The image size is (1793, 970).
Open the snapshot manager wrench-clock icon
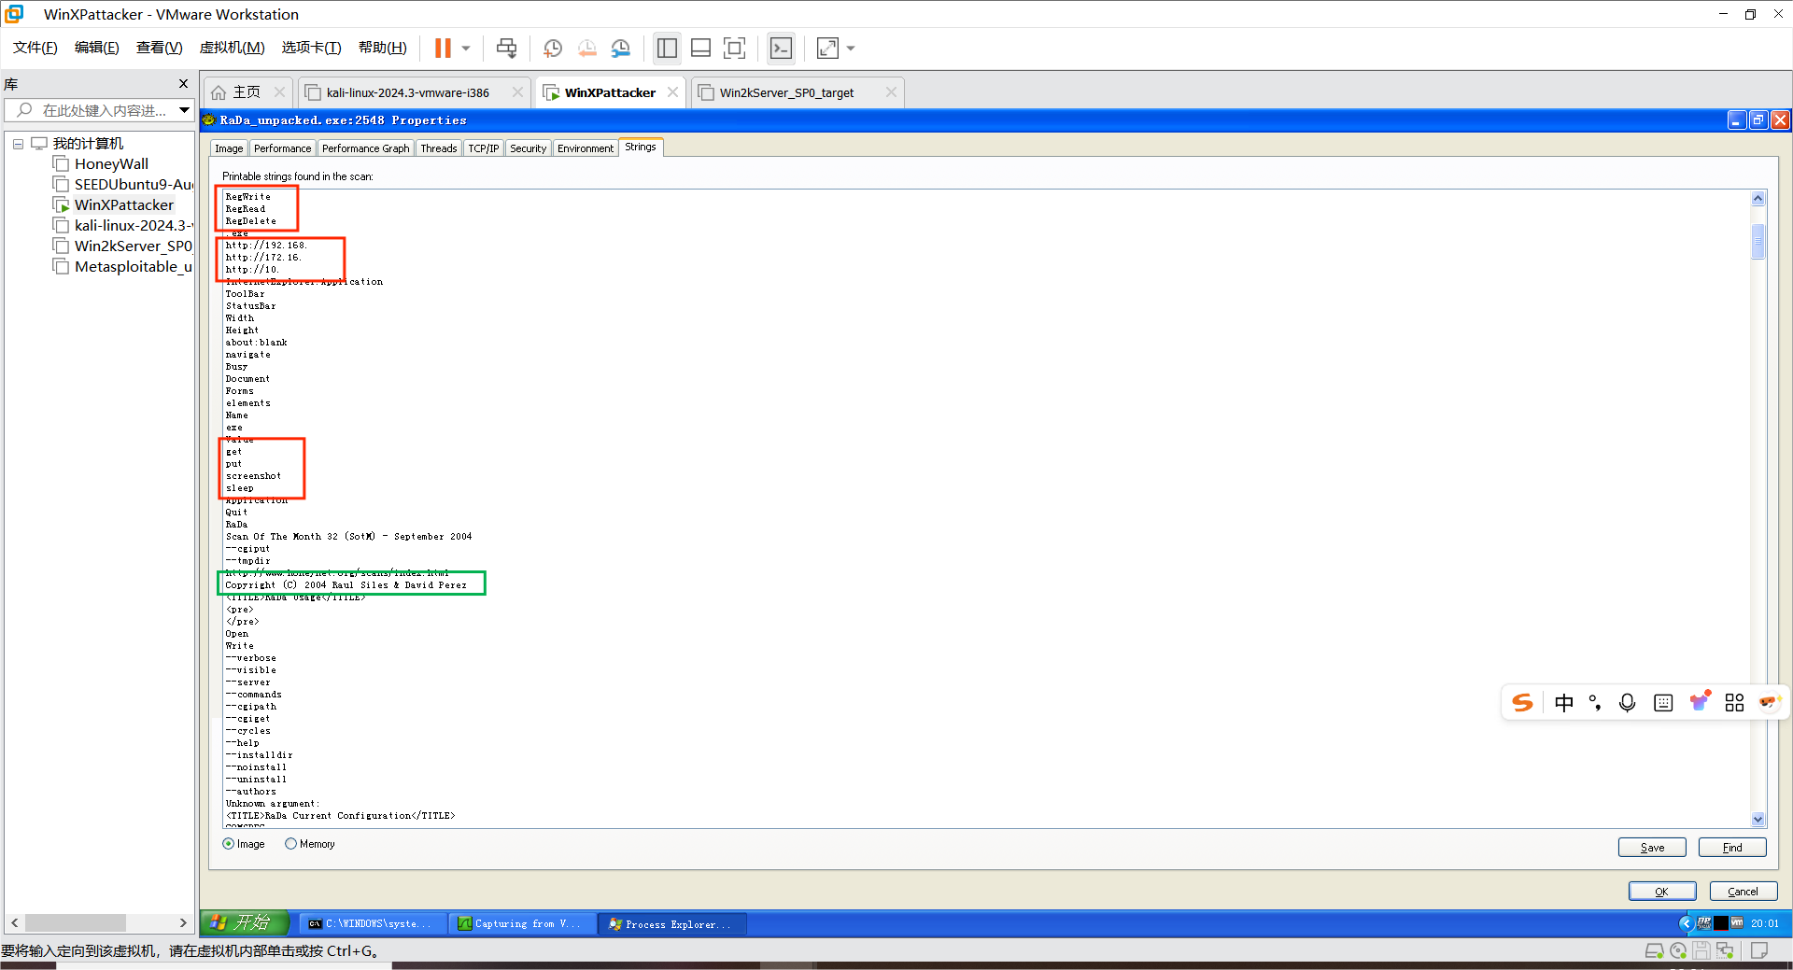point(621,49)
